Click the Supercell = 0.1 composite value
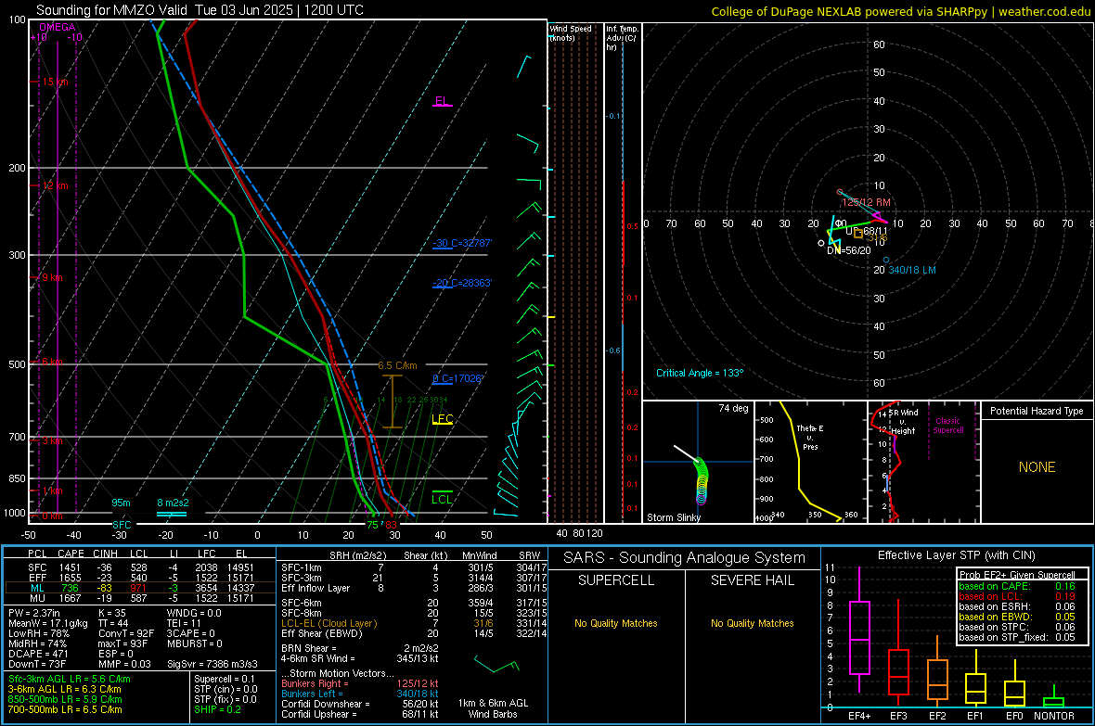1095x726 pixels. (225, 679)
